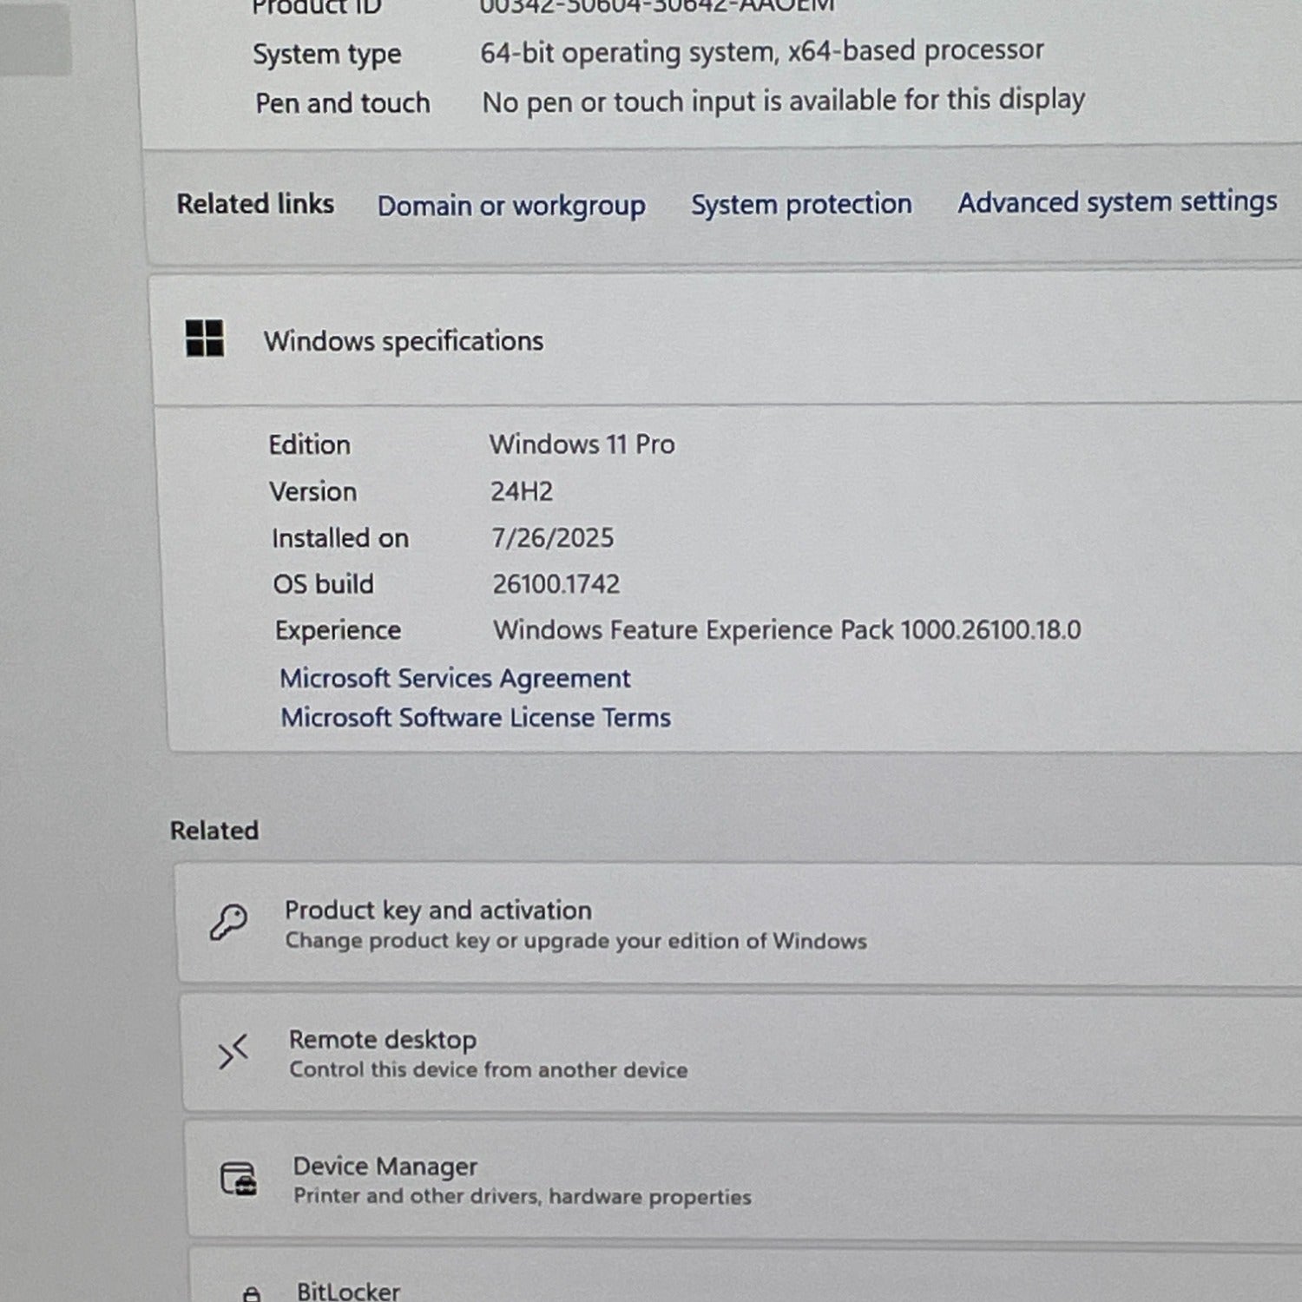Click the 24H2 version value

(522, 491)
